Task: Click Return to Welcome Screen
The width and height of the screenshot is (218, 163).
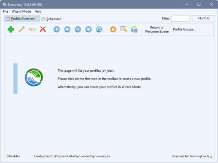Action: point(157,29)
